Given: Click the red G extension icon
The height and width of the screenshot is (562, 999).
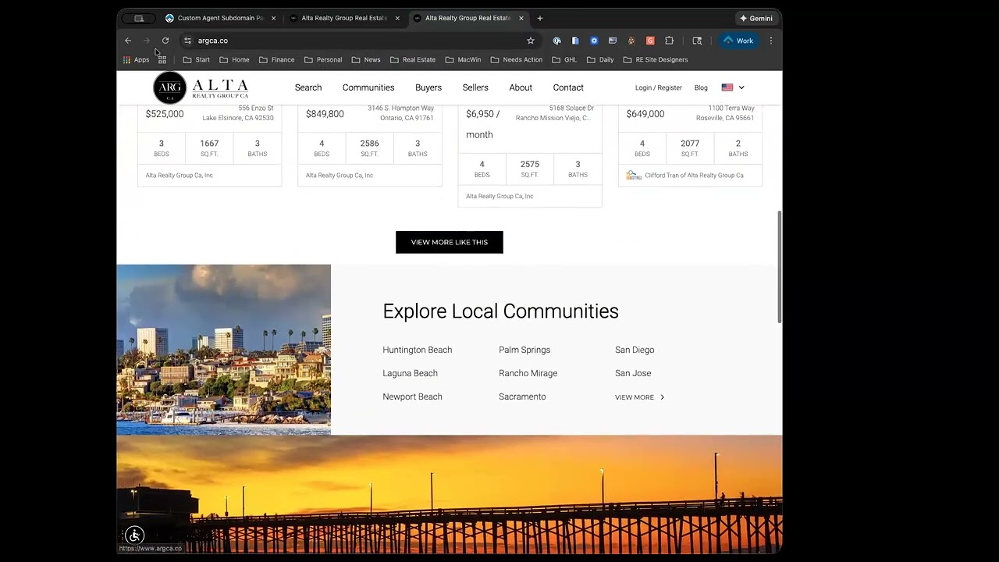Looking at the screenshot, I should click(x=650, y=41).
